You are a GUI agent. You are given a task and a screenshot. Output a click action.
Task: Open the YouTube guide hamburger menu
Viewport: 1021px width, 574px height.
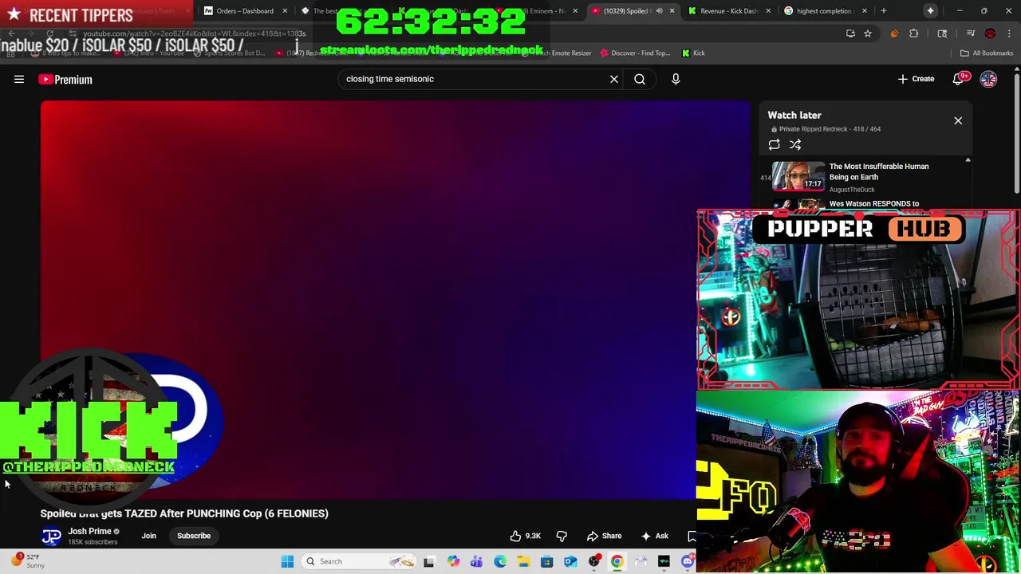19,79
